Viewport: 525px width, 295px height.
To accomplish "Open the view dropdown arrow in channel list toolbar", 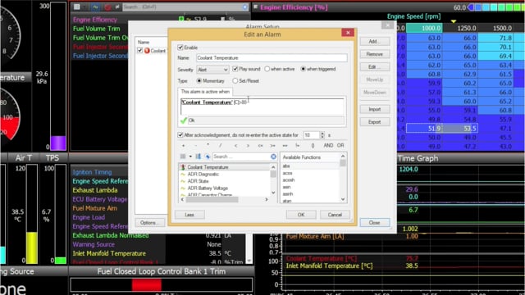I will 84,7.
